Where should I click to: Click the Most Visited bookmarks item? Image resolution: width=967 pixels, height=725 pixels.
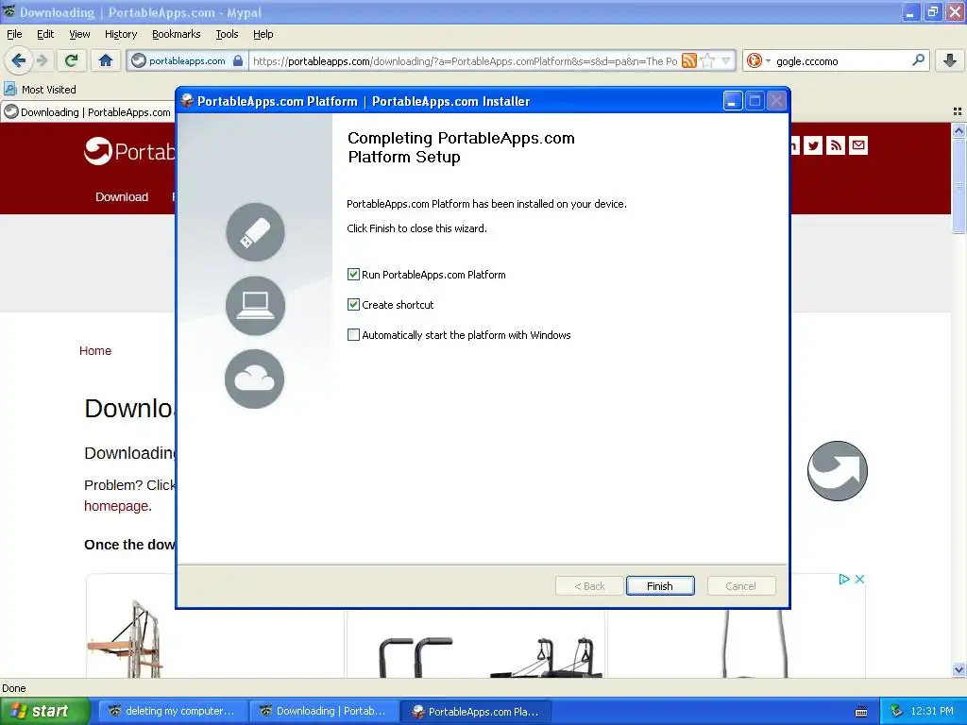tap(40, 90)
